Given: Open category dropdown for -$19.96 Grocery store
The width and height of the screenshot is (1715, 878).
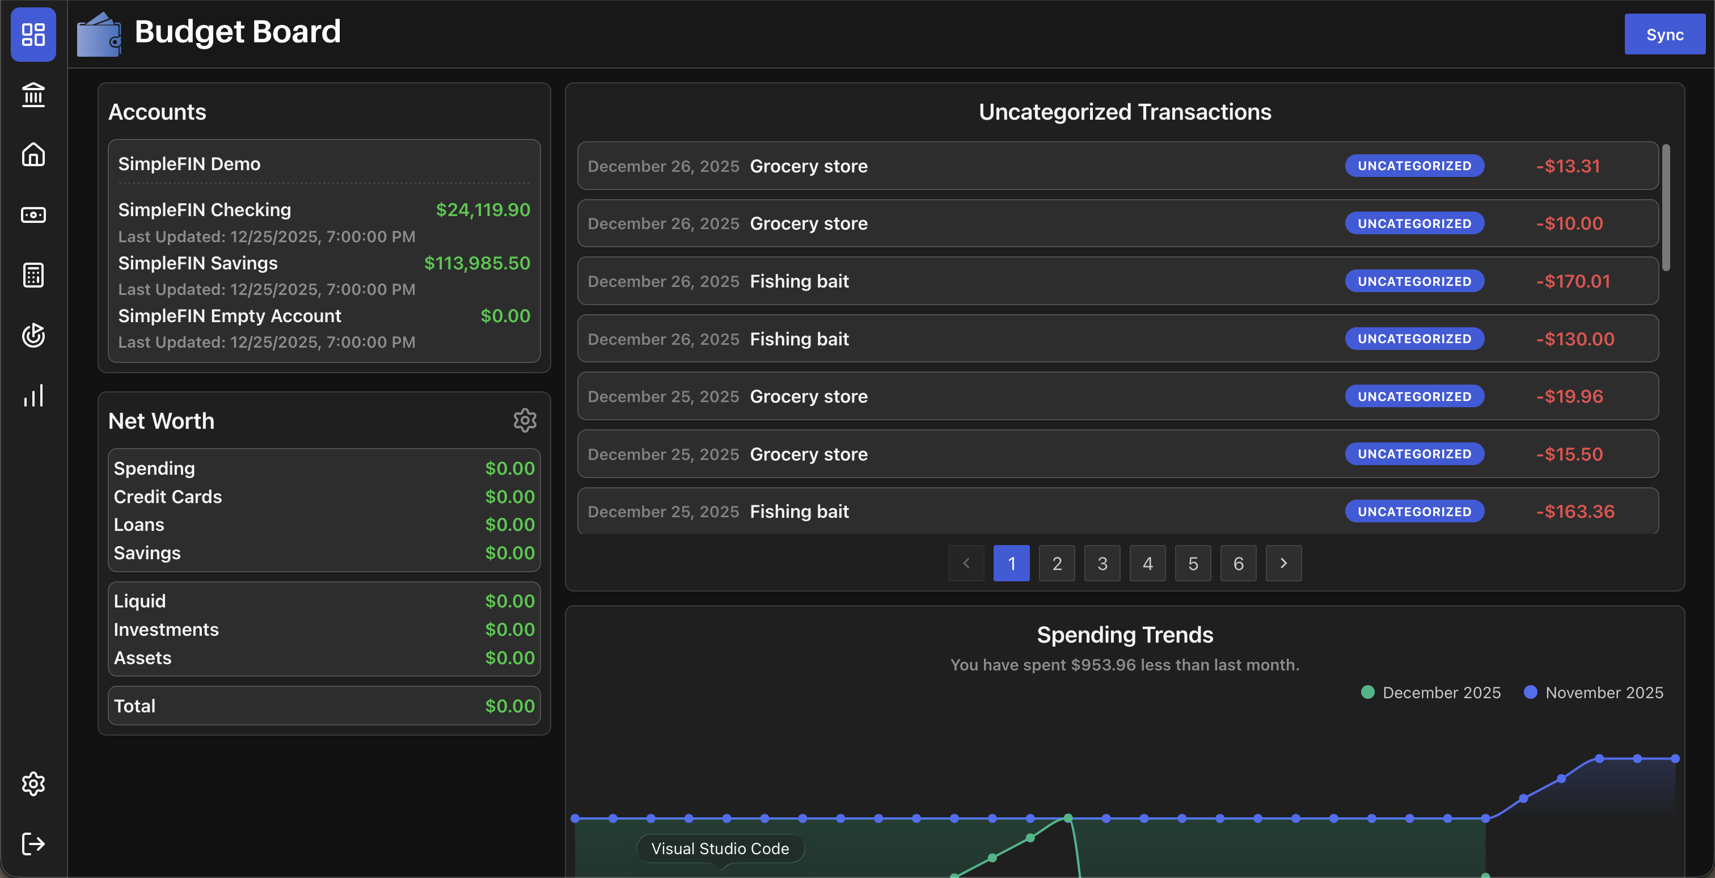Looking at the screenshot, I should coord(1414,396).
